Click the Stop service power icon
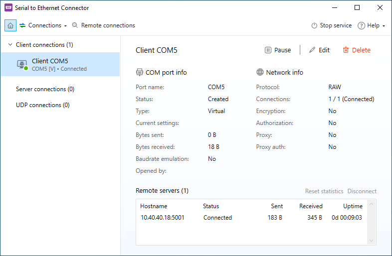The image size is (392, 256). click(x=314, y=25)
